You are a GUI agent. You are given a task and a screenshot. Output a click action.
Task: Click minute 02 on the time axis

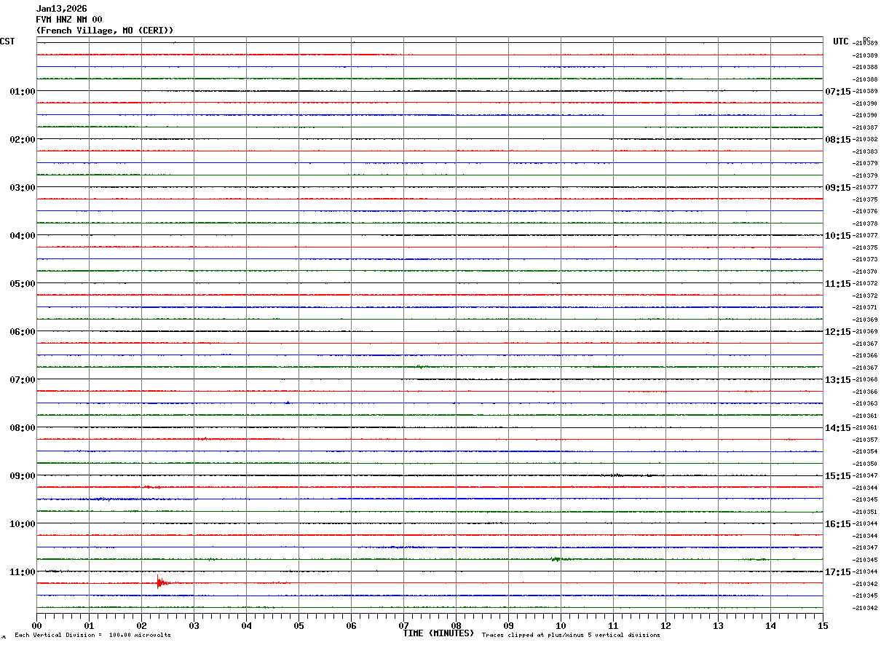[x=141, y=625]
